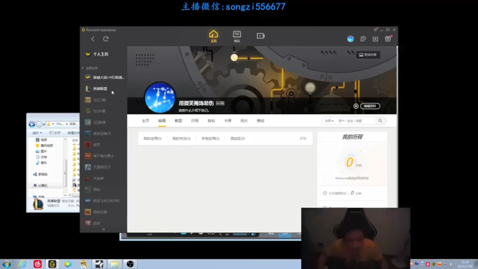This screenshot has width=478, height=269.
Task: Select the 本地应用(0) filter
Action: [210, 139]
